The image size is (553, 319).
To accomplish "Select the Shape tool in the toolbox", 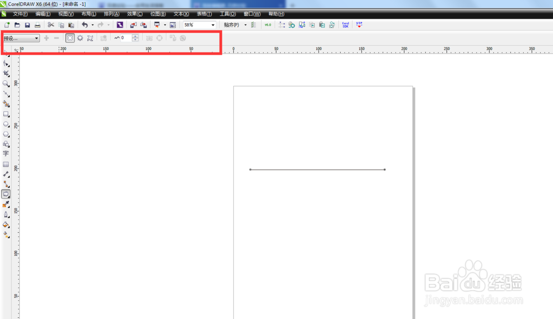I will [6, 64].
